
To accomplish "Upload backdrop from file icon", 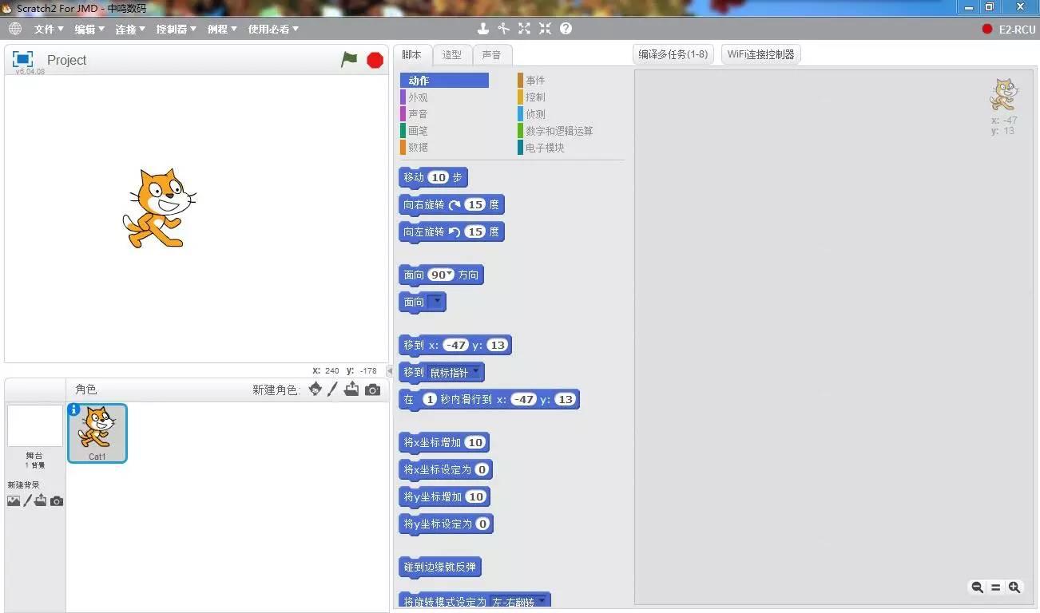I will (x=41, y=501).
